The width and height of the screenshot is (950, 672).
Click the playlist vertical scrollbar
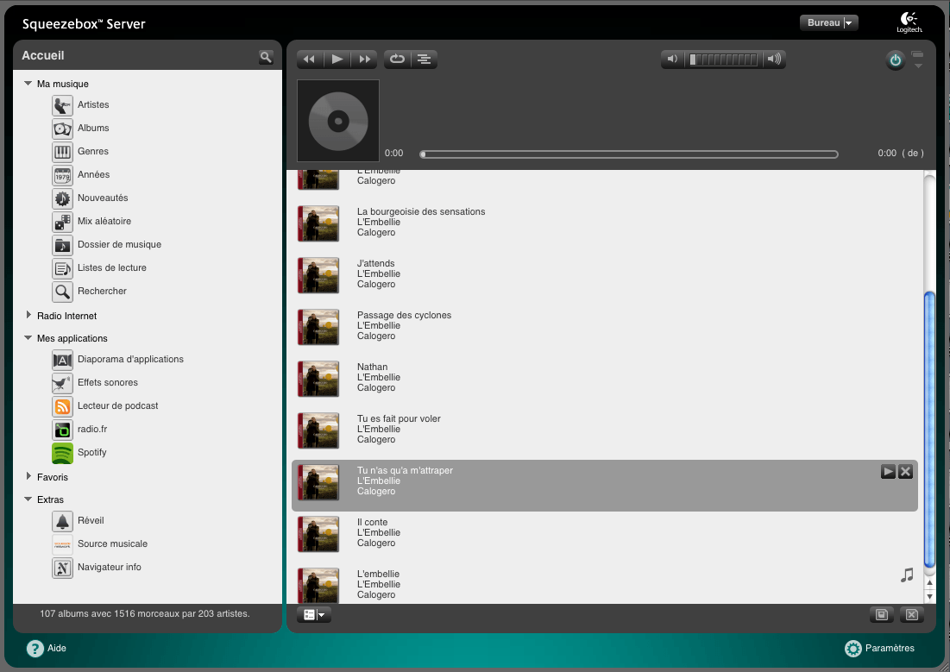[929, 430]
